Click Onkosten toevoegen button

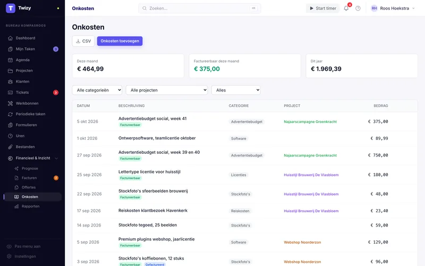click(120, 41)
